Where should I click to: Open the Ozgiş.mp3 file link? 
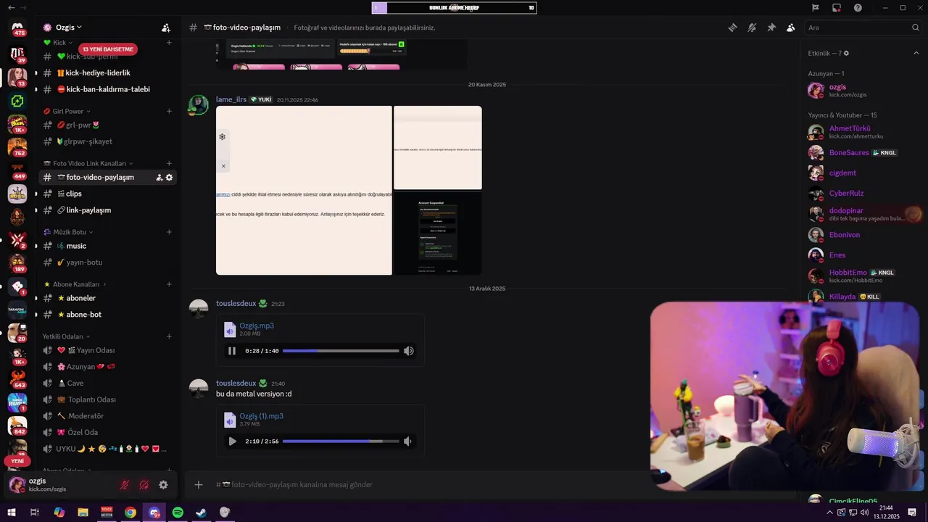[x=257, y=326]
